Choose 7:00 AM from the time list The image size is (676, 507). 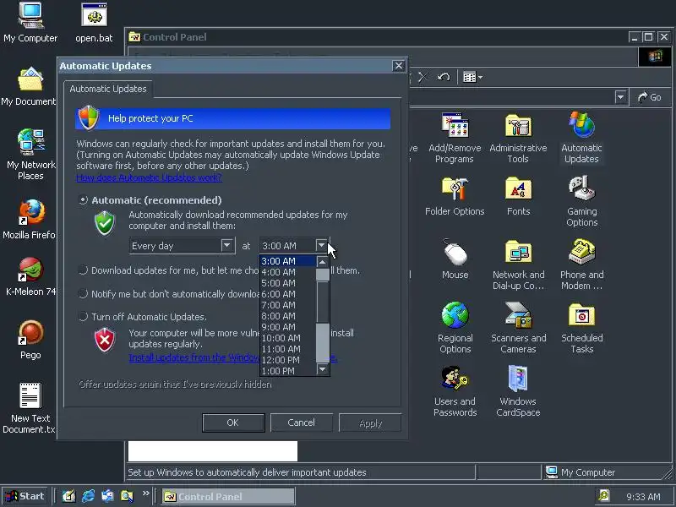coord(288,305)
